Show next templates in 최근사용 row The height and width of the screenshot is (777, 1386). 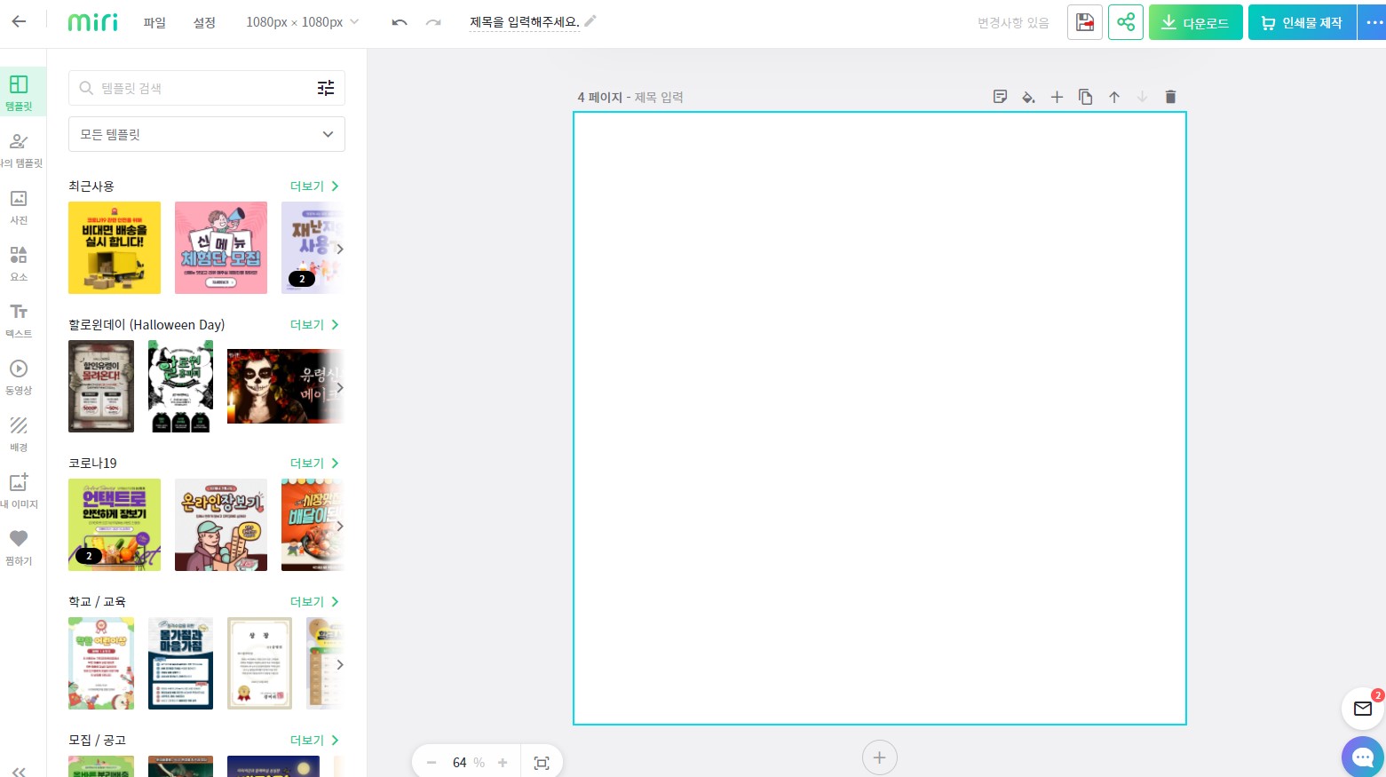pyautogui.click(x=339, y=249)
